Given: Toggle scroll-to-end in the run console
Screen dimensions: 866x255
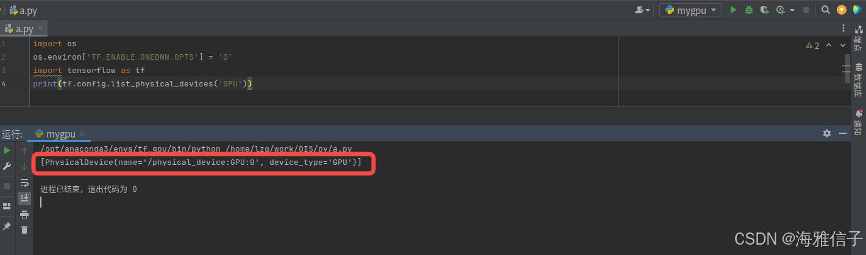Looking at the screenshot, I should (x=24, y=198).
